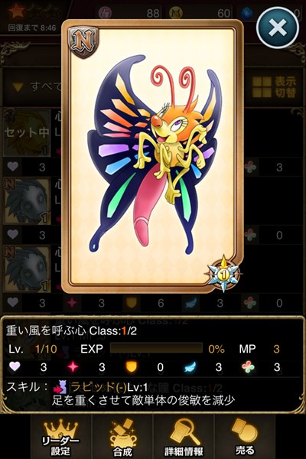This screenshot has width=306, height=459.
Task: Open 合成 synthesis pot icon
Action: point(122,438)
